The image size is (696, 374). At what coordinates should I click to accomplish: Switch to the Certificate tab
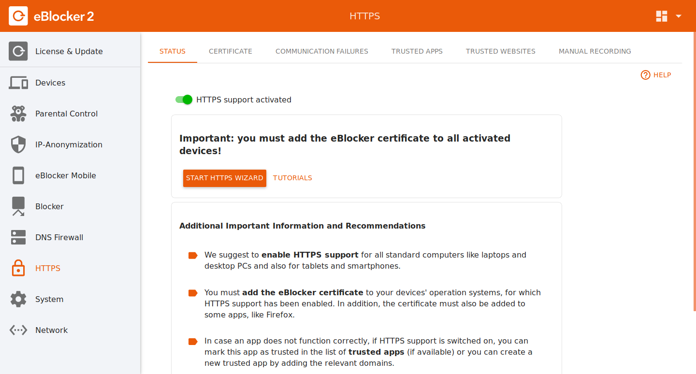click(231, 51)
